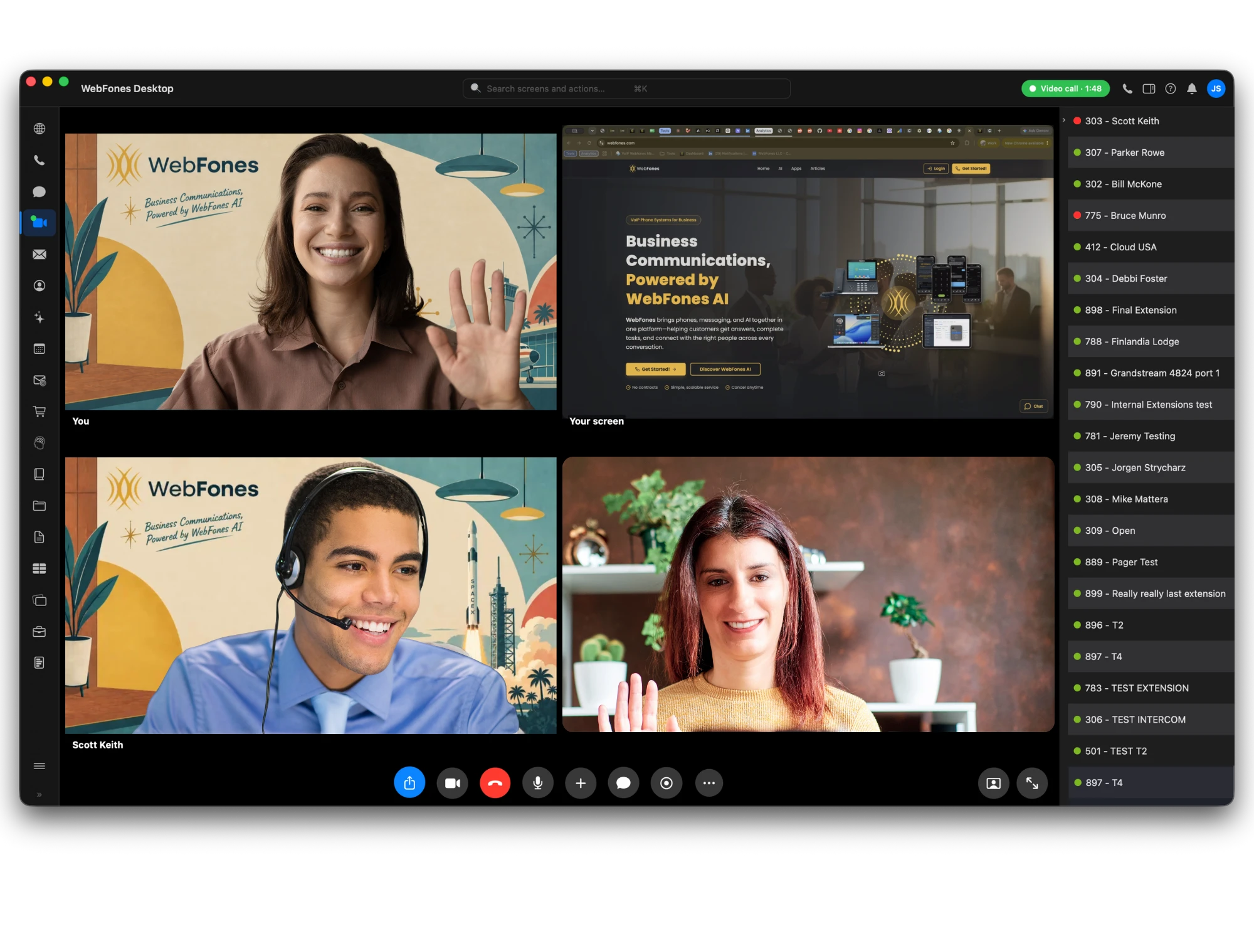Open the globe icon in the sidebar
The width and height of the screenshot is (1254, 941).
(40, 129)
